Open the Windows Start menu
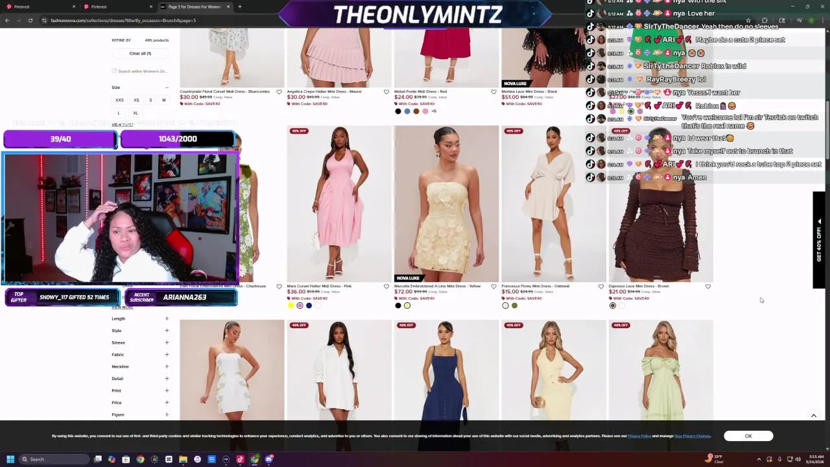 click(10, 459)
